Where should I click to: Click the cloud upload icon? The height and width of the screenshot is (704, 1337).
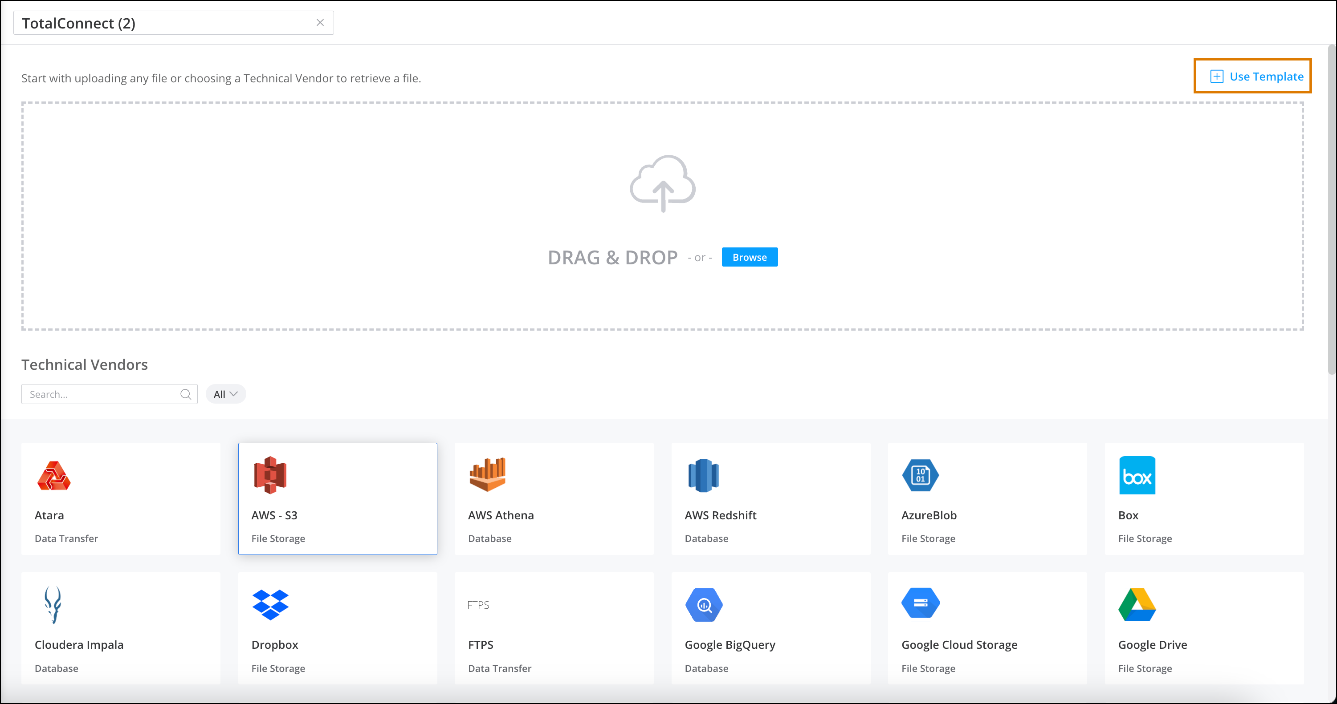[x=663, y=183]
